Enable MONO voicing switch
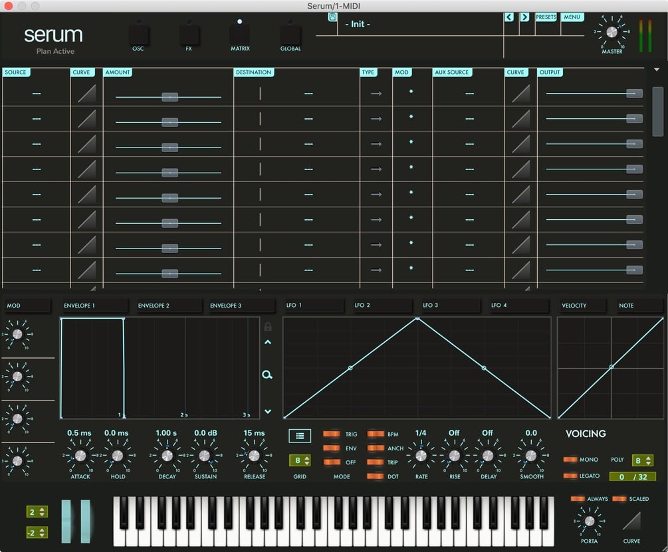The height and width of the screenshot is (552, 668). point(570,459)
